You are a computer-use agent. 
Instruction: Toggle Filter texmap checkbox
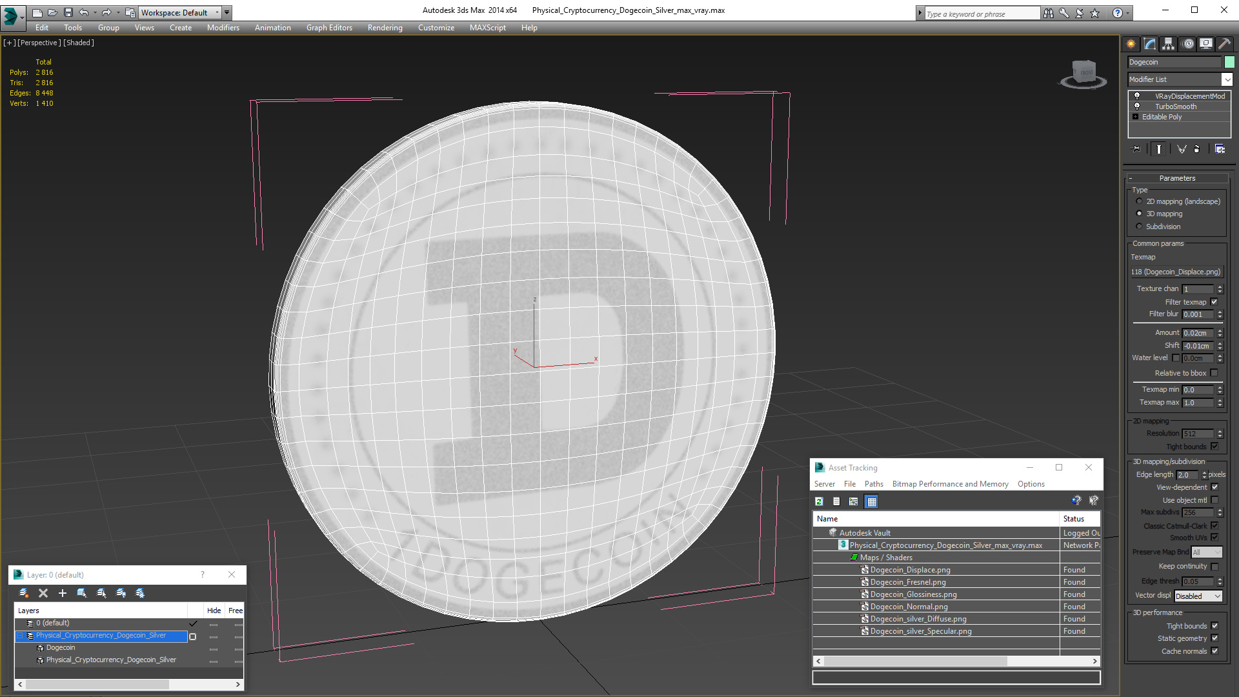tap(1214, 302)
